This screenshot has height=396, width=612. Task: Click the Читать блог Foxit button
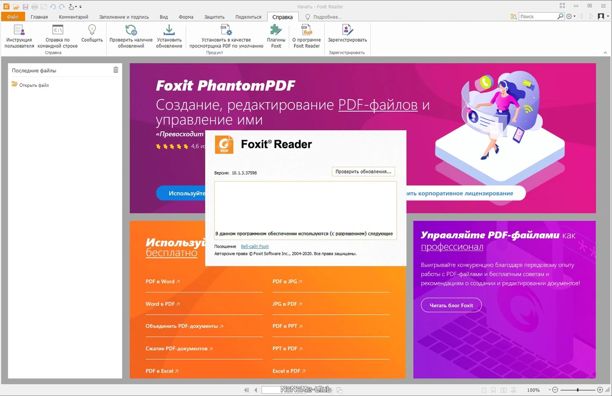[x=451, y=305]
